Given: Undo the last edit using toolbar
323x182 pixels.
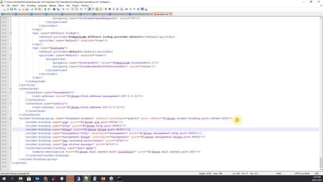Looking at the screenshot, I should (x=45, y=9).
